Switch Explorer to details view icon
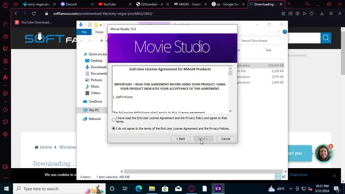This screenshot has height=194, width=345. 278,177
